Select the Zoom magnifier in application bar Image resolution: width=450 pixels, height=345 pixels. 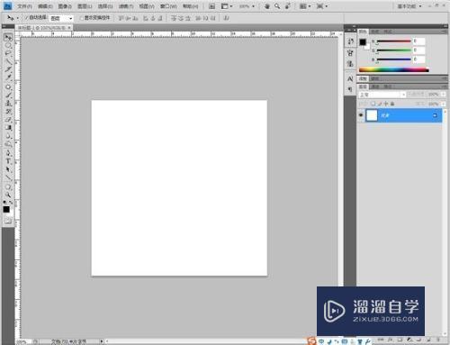click(277, 6)
